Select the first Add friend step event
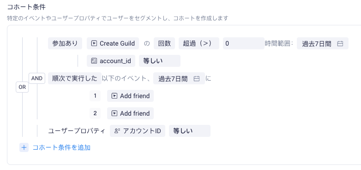This screenshot has width=361, height=170. pos(130,96)
